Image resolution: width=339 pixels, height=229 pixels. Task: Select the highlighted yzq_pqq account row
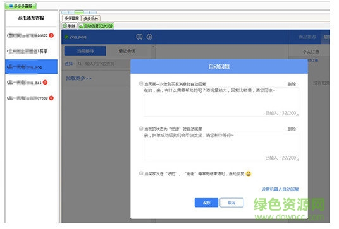point(32,67)
